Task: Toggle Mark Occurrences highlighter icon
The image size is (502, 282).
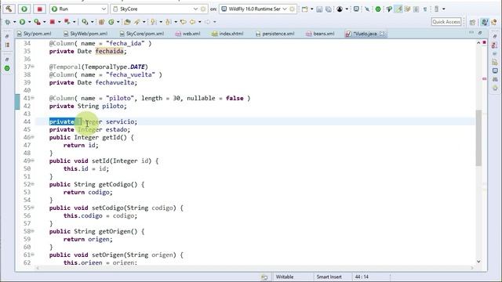Action: pos(398,9)
